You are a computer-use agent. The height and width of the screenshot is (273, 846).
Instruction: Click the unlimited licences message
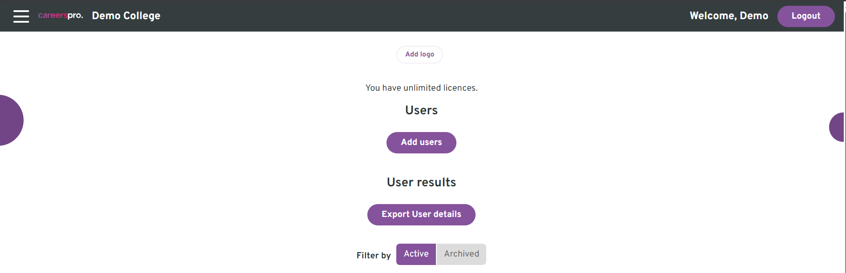[x=421, y=88]
